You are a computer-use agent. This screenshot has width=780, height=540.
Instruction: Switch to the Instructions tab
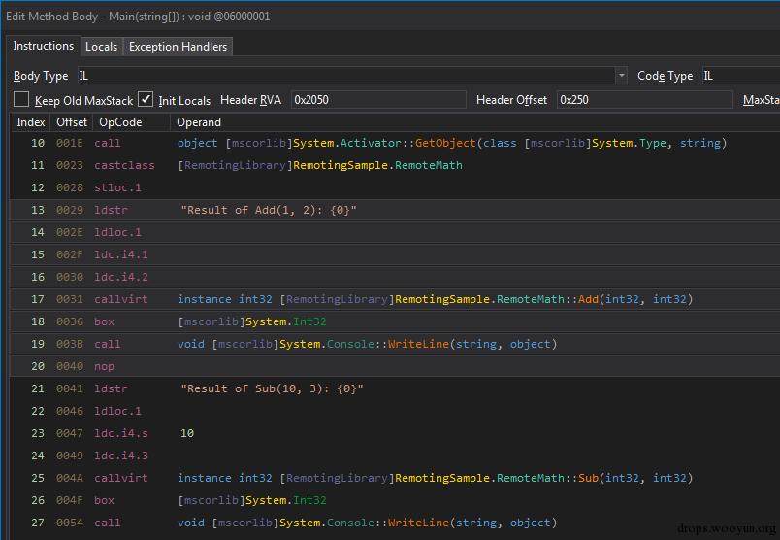coord(43,47)
